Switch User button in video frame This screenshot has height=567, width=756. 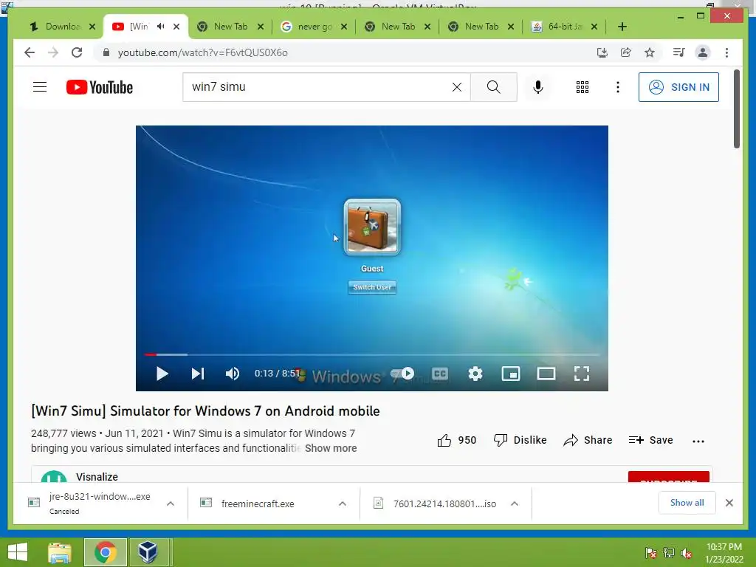372,287
